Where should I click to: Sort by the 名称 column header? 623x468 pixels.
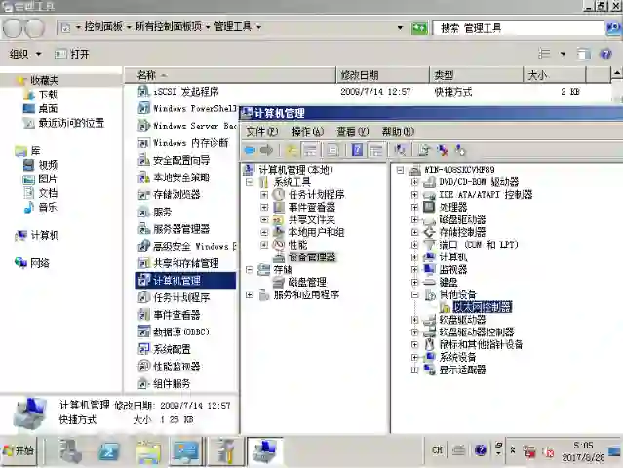tap(230, 75)
